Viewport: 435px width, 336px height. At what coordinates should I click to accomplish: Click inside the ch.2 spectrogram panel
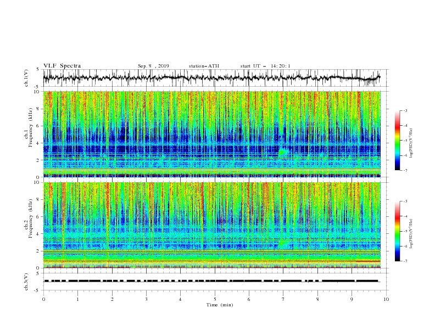pos(211,225)
